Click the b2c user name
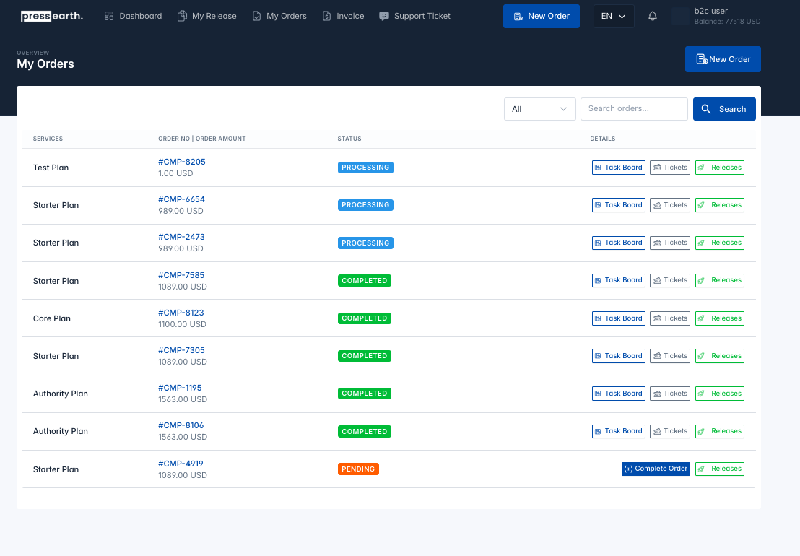The image size is (800, 556). 710,12
